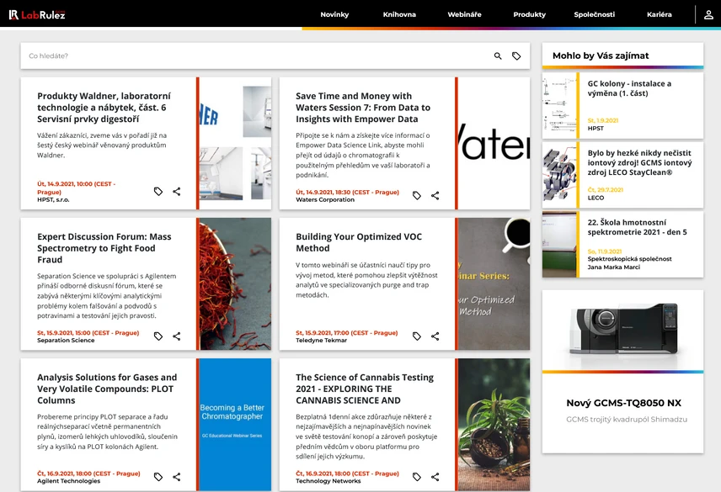
Task: Click the LabRulez logo
Action: point(37,14)
